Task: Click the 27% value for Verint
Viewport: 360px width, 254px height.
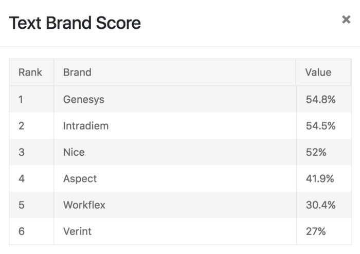Action: pos(316,231)
